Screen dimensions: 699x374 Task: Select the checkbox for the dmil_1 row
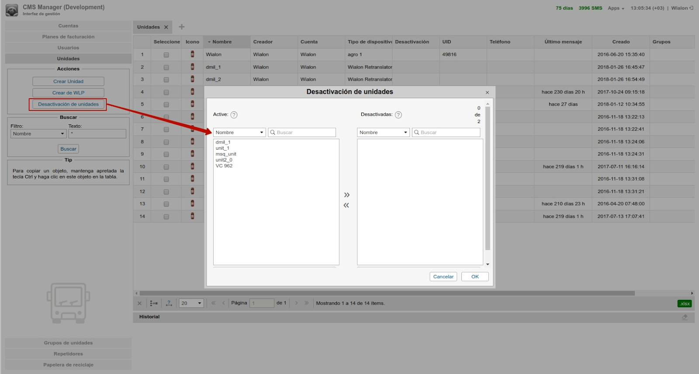pos(166,68)
